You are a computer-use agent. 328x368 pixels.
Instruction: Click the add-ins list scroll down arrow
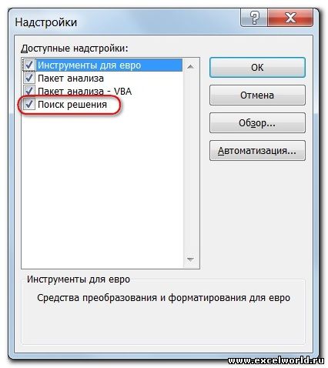coord(190,259)
